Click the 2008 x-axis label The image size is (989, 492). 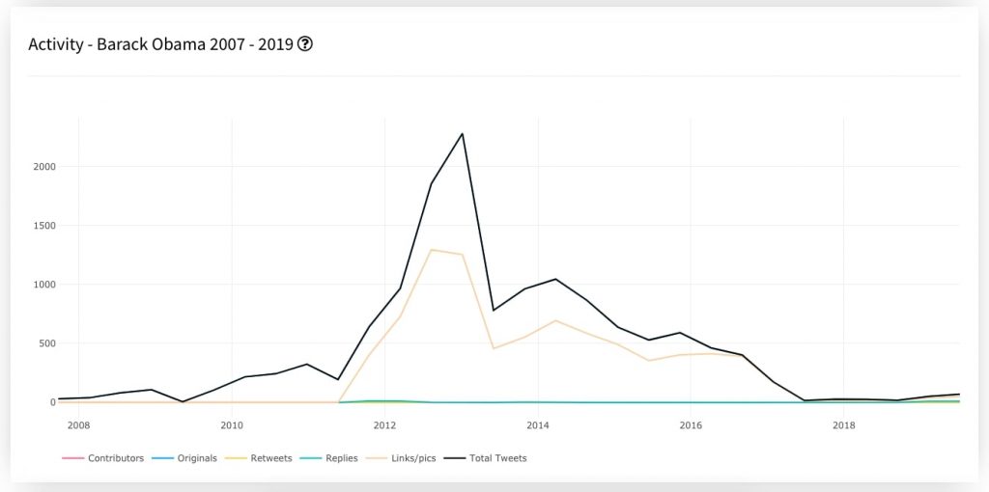pyautogui.click(x=79, y=425)
